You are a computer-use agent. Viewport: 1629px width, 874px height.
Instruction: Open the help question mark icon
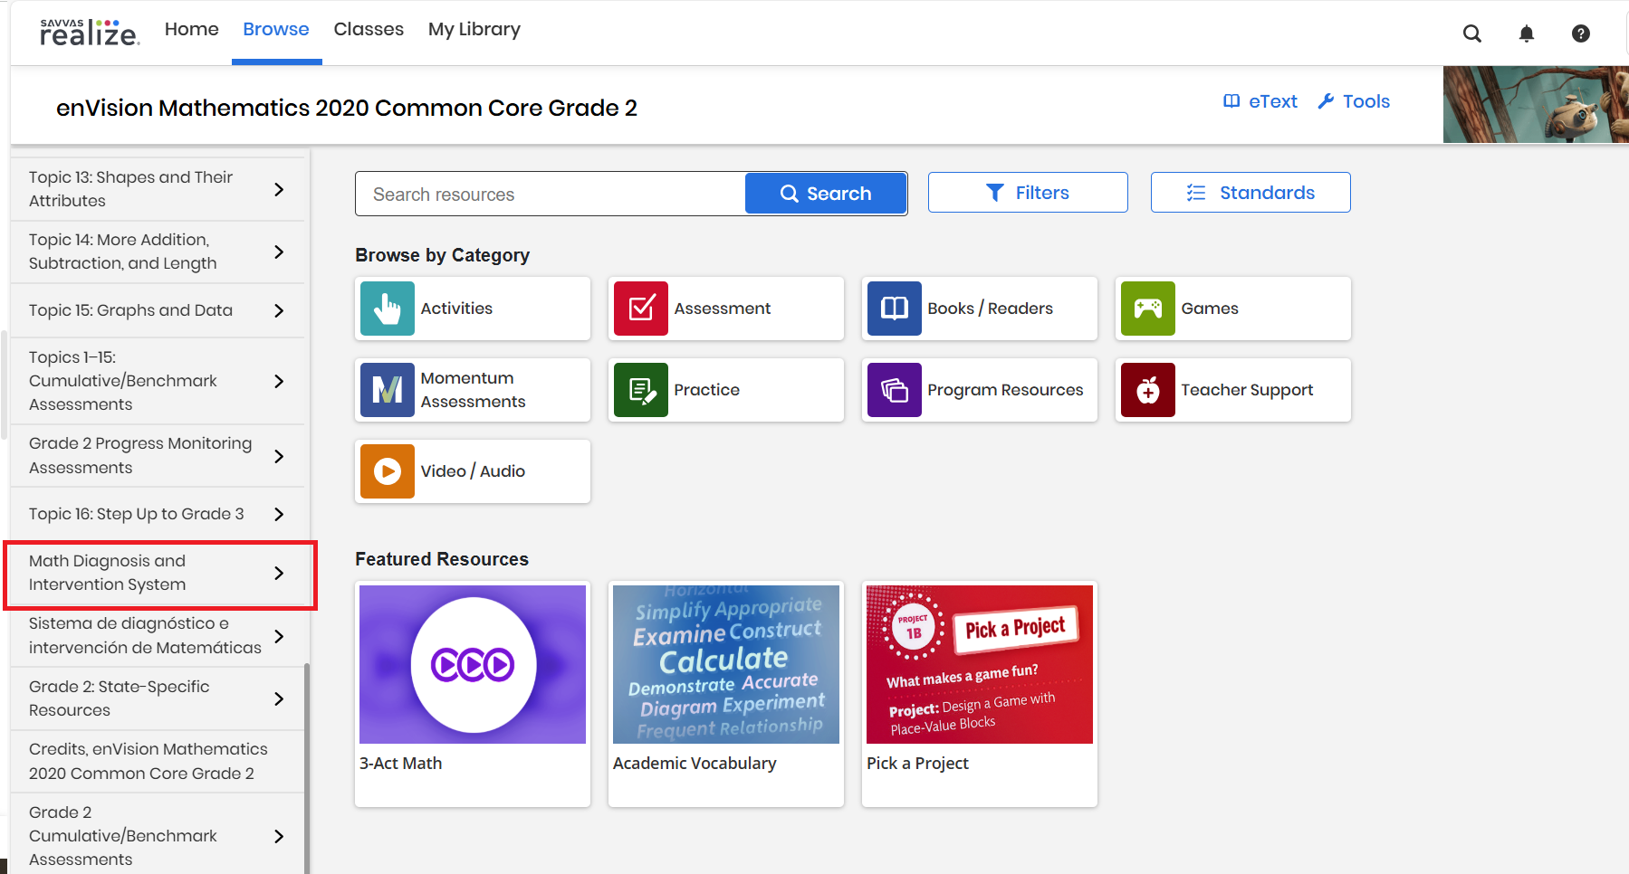point(1581,33)
